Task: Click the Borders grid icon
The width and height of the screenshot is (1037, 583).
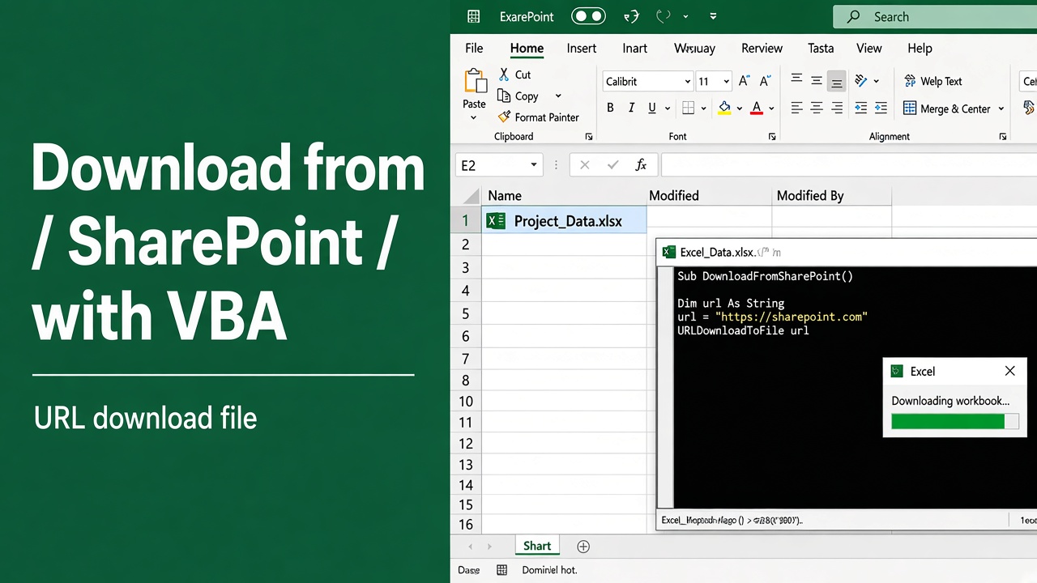Action: tap(688, 108)
